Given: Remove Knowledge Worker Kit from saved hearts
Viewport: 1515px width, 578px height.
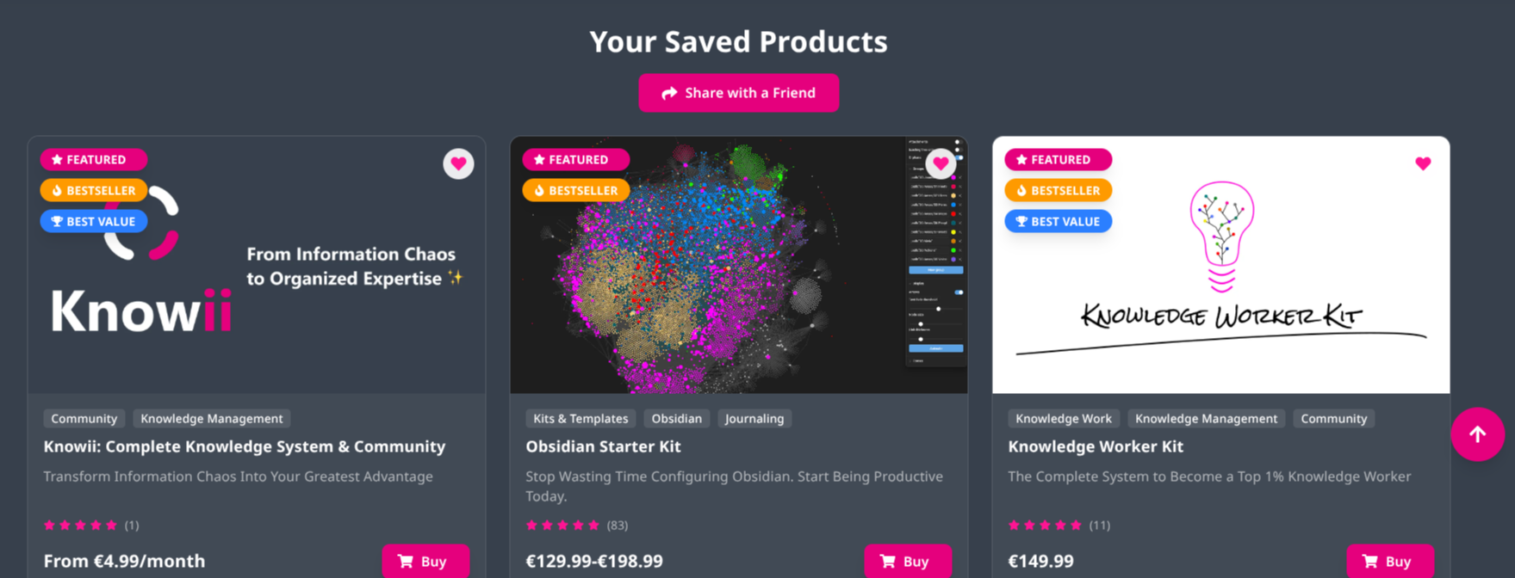Looking at the screenshot, I should click(1423, 163).
